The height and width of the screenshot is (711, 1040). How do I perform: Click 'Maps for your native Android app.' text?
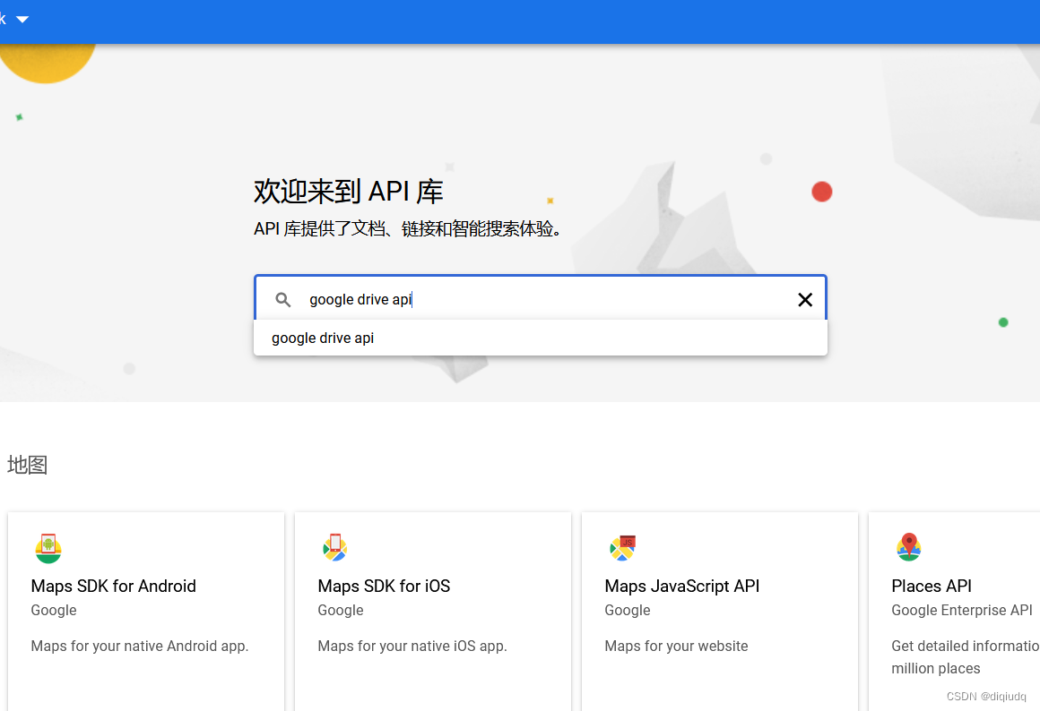click(x=140, y=646)
